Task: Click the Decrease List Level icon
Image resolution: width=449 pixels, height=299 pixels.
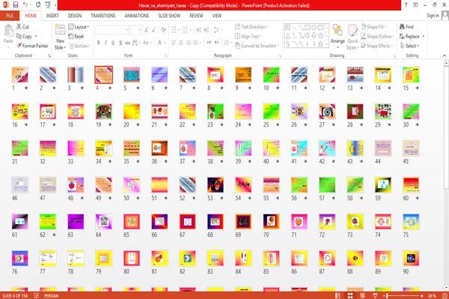Action: pos(199,30)
